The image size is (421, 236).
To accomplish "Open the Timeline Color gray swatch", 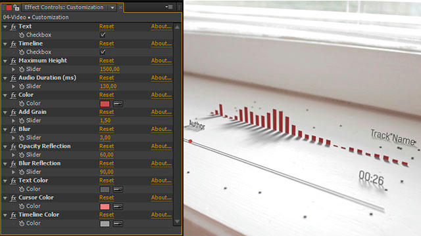I will point(105,224).
